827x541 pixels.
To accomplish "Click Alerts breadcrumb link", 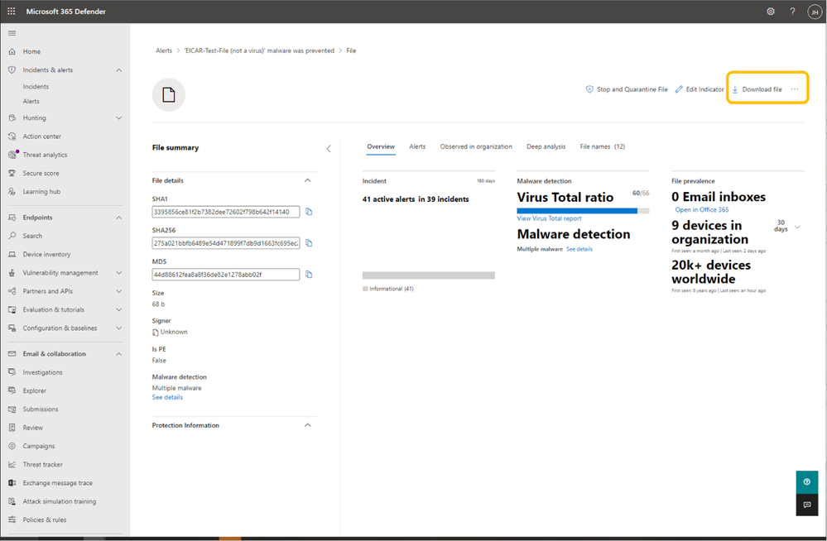I will pos(164,51).
